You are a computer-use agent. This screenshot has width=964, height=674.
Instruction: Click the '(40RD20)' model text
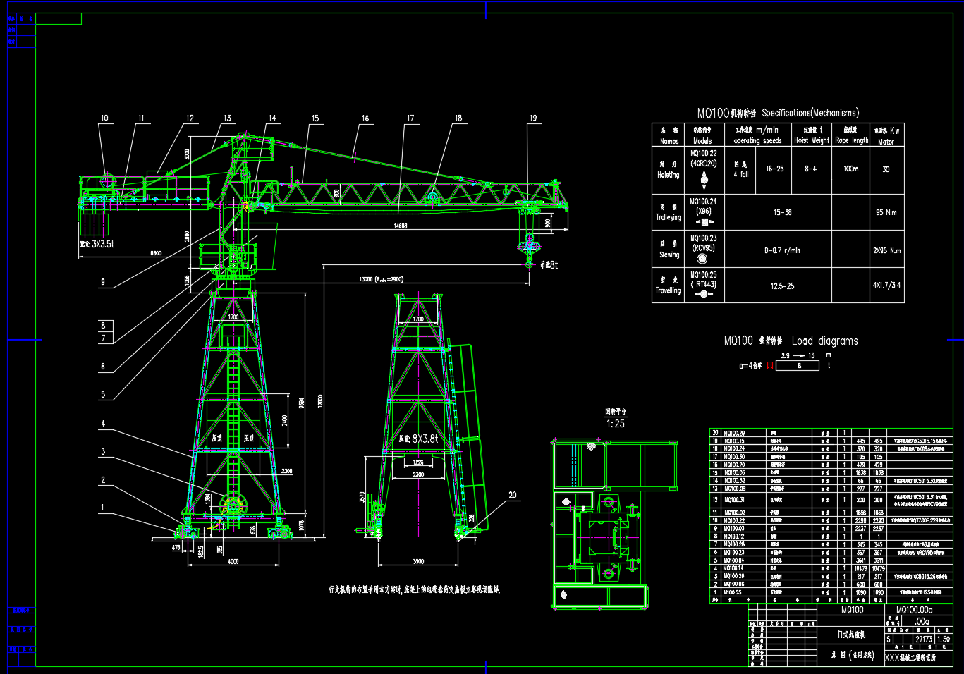click(x=704, y=164)
